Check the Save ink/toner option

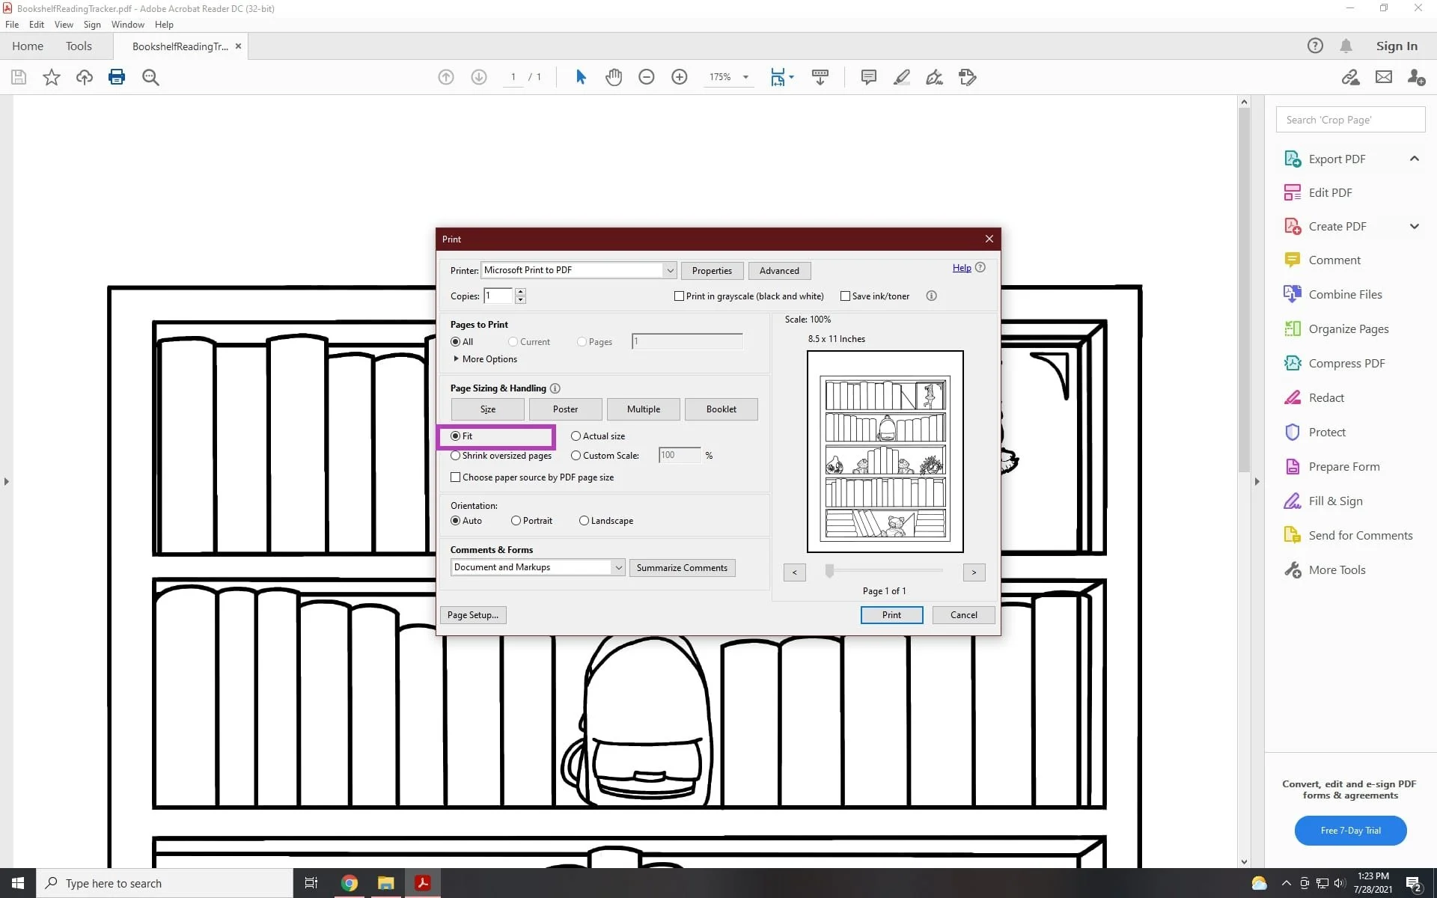[x=846, y=296]
